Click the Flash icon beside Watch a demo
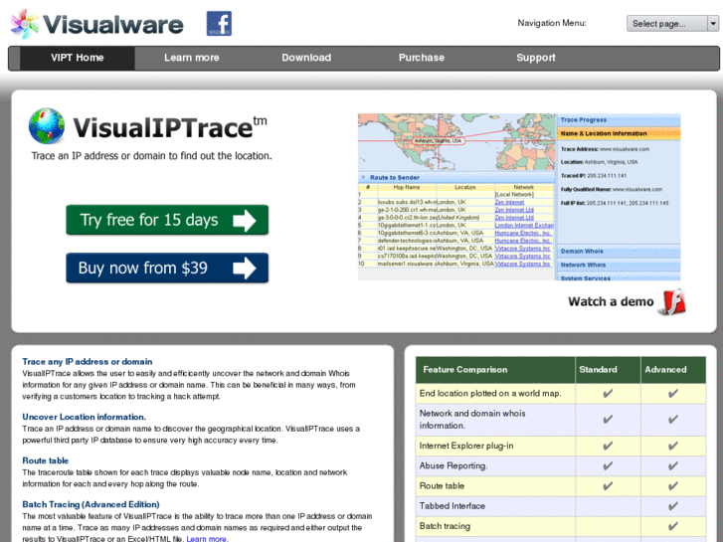The height and width of the screenshot is (542, 723). tap(673, 302)
